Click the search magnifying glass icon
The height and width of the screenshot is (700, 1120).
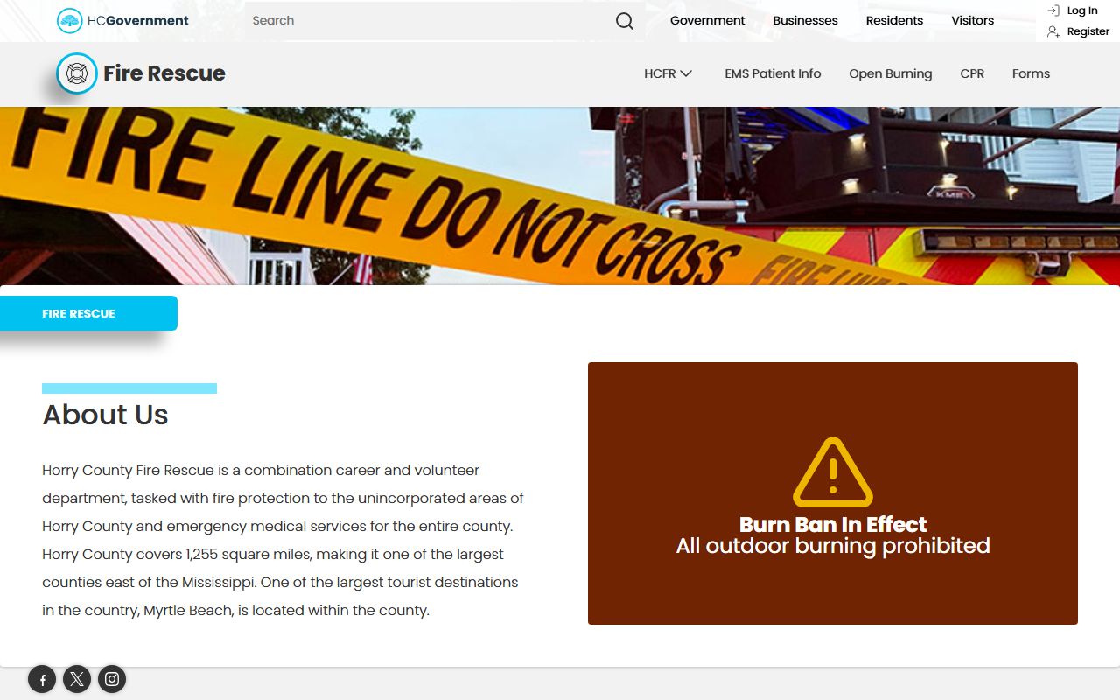(x=624, y=21)
